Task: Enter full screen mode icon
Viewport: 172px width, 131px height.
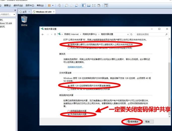Action: [x=94, y=5]
